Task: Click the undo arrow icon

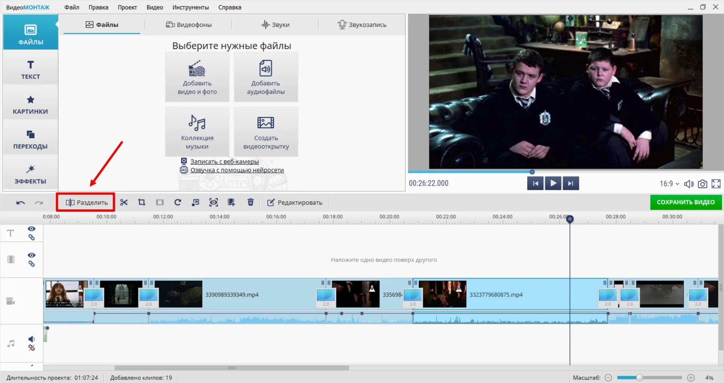Action: point(20,203)
